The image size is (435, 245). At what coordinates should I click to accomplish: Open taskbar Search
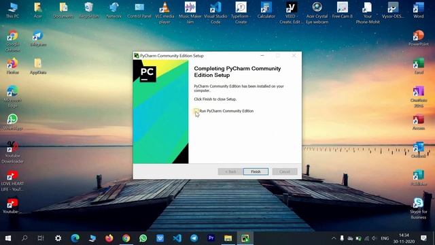[24, 238]
